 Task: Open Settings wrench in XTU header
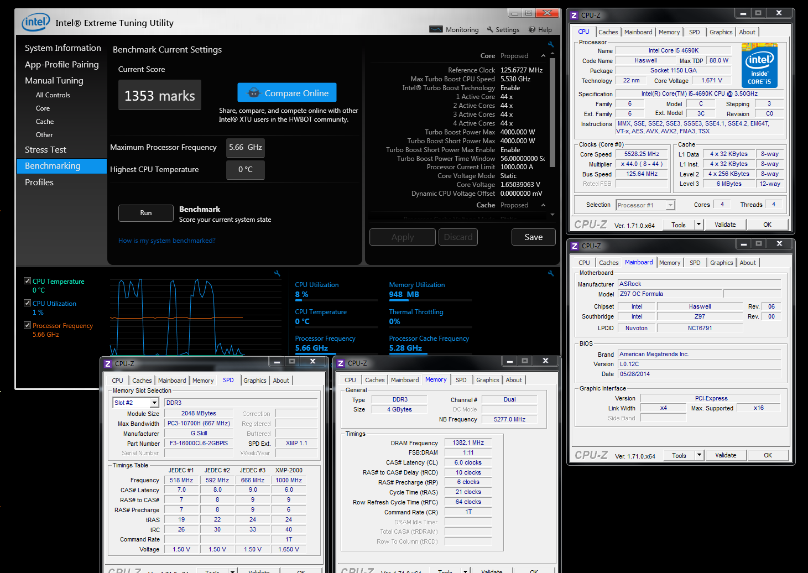[x=490, y=29]
